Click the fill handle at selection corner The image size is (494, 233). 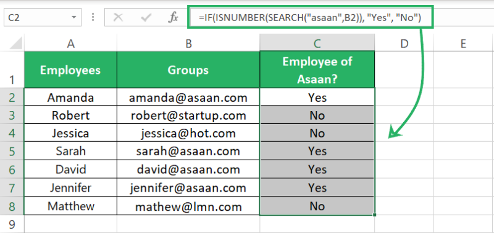click(375, 215)
